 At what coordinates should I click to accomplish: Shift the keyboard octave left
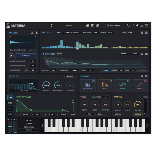click(42, 125)
